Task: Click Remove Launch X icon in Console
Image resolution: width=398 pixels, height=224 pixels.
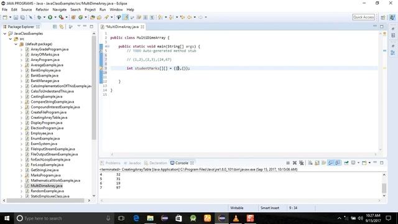Action: point(294,163)
